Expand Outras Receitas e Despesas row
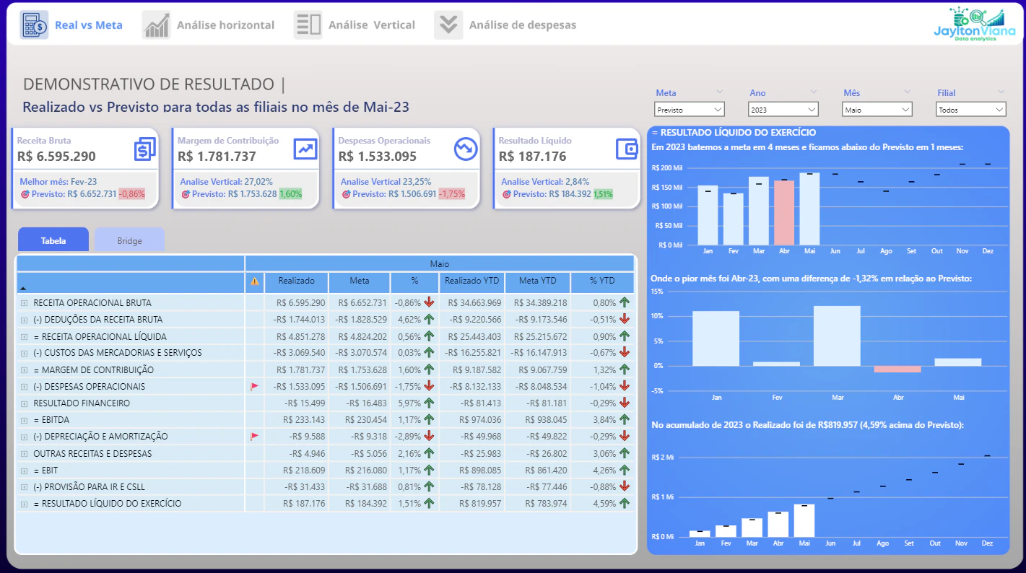This screenshot has width=1026, height=573. [x=25, y=454]
